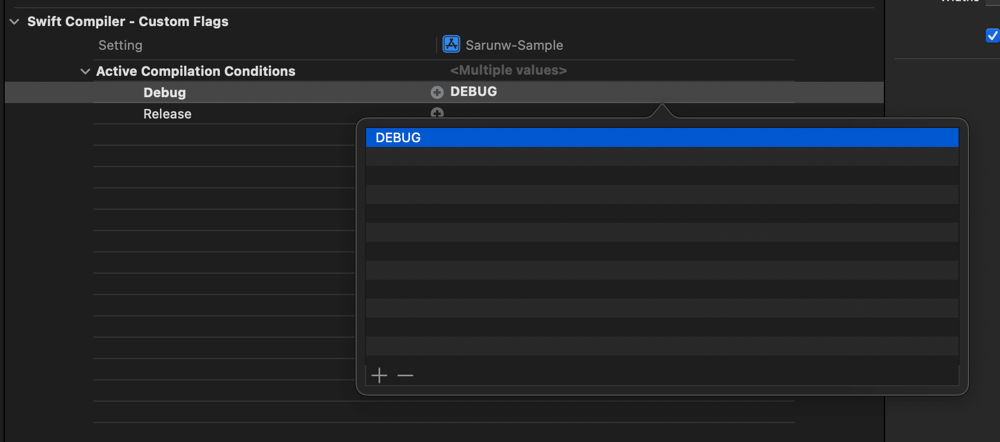Select the Release configuration row label
This screenshot has width=1000, height=442.
167,114
